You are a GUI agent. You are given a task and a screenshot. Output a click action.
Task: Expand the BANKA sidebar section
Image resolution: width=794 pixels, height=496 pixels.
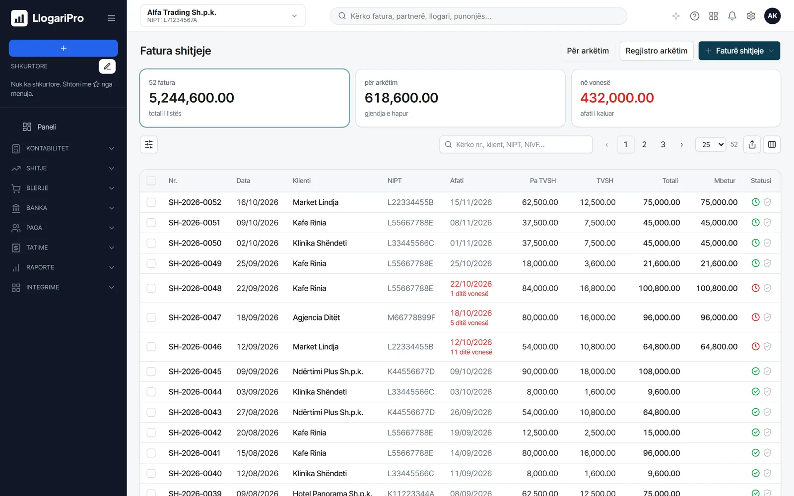63,208
